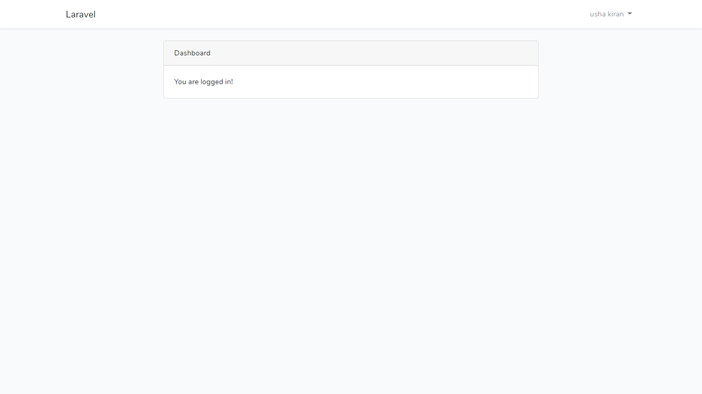This screenshot has height=394, width=702.
Task: Open the usha kiran user menu
Action: (x=611, y=14)
